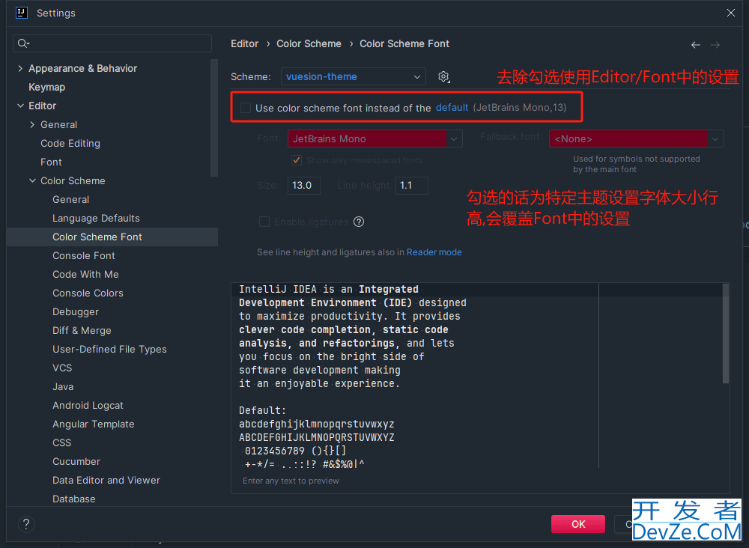Click the preview pane scrollbar
749x548 pixels.
coord(726,334)
